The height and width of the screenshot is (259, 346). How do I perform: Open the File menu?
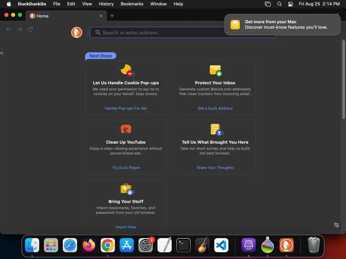pos(57,4)
